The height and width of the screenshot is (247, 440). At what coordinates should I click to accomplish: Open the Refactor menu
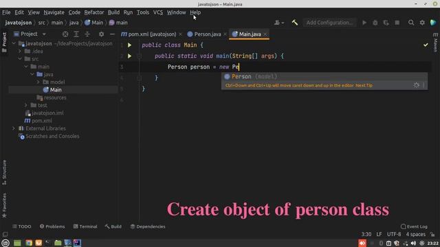pos(94,12)
